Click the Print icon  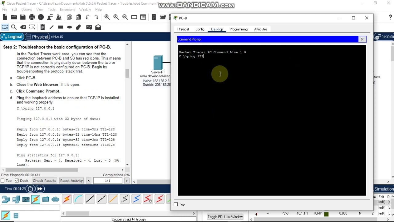(x=32, y=17)
